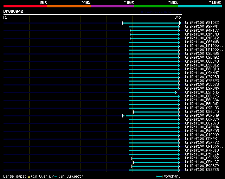Select the UniRef100_B4FKA5 label

[x=202, y=131]
